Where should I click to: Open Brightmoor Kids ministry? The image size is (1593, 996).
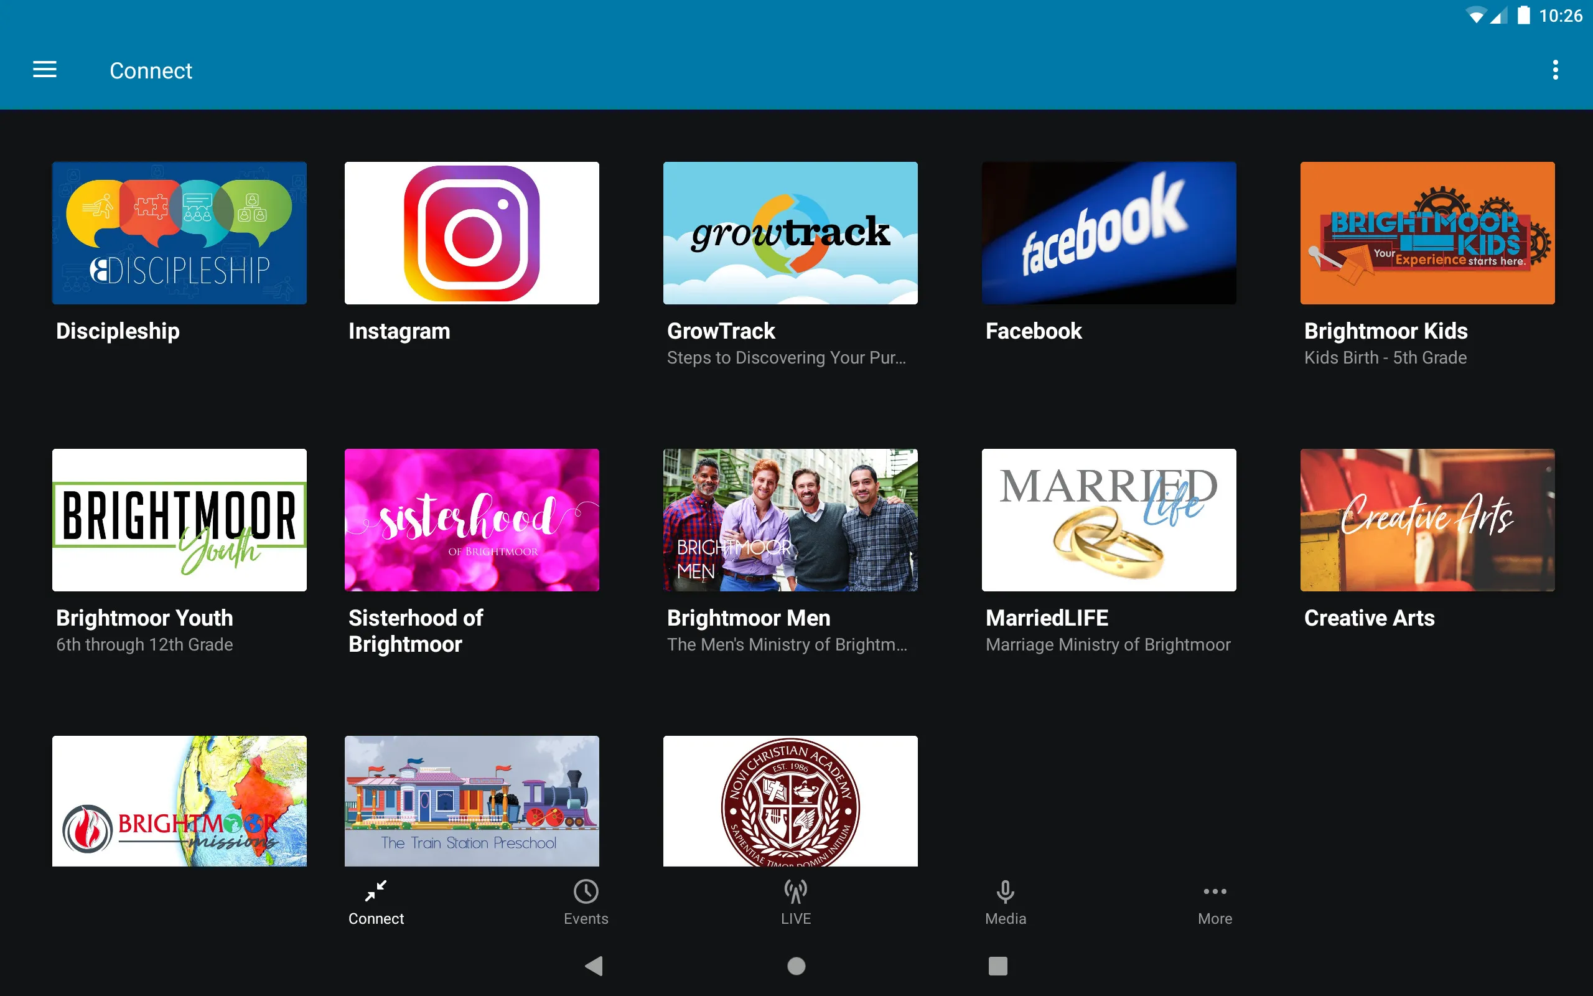1426,232
